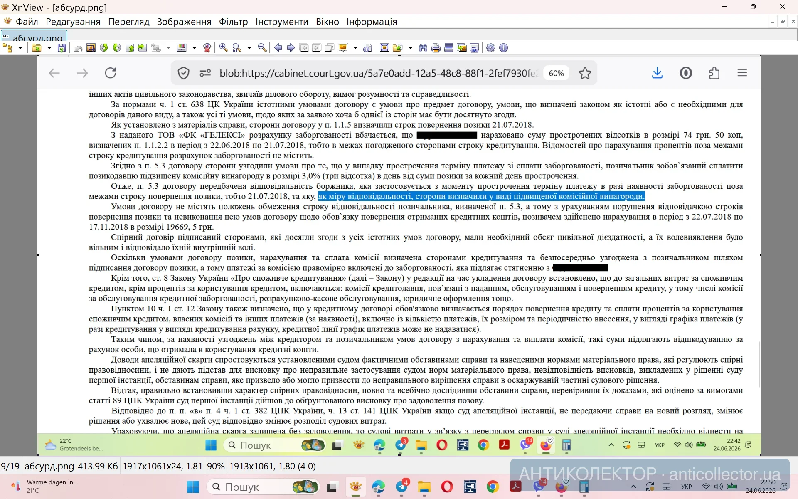The image size is (798, 499).
Task: Rotate the image left
Action: pos(104,48)
